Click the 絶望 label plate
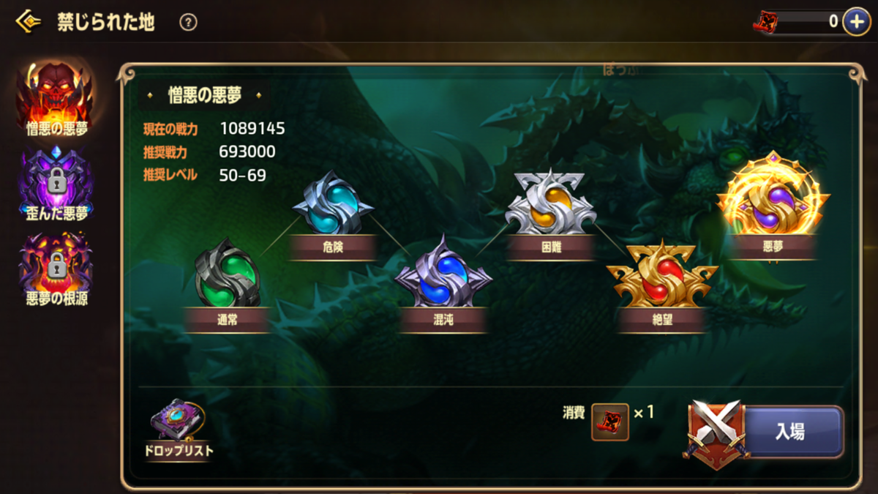This screenshot has width=878, height=494. pyautogui.click(x=662, y=320)
